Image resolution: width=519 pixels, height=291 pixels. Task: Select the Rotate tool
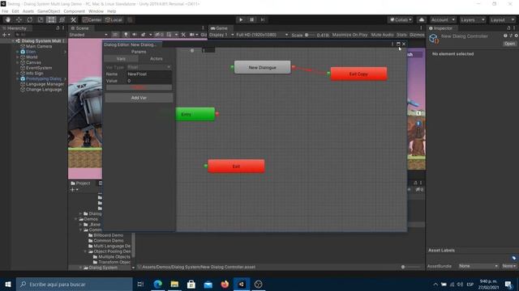[x=29, y=19]
